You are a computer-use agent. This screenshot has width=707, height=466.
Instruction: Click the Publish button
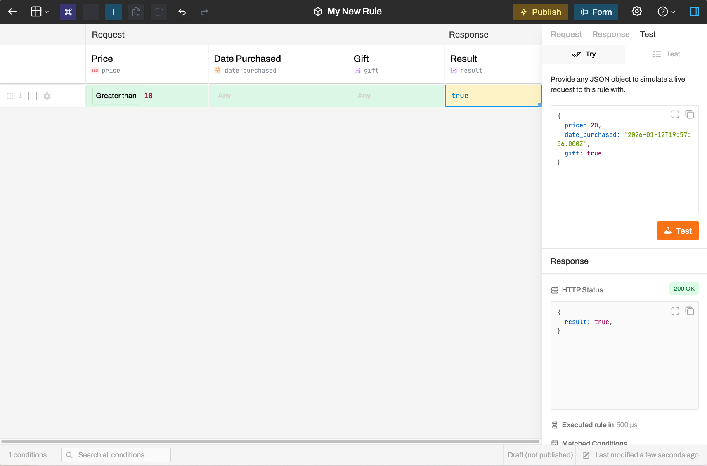point(540,12)
